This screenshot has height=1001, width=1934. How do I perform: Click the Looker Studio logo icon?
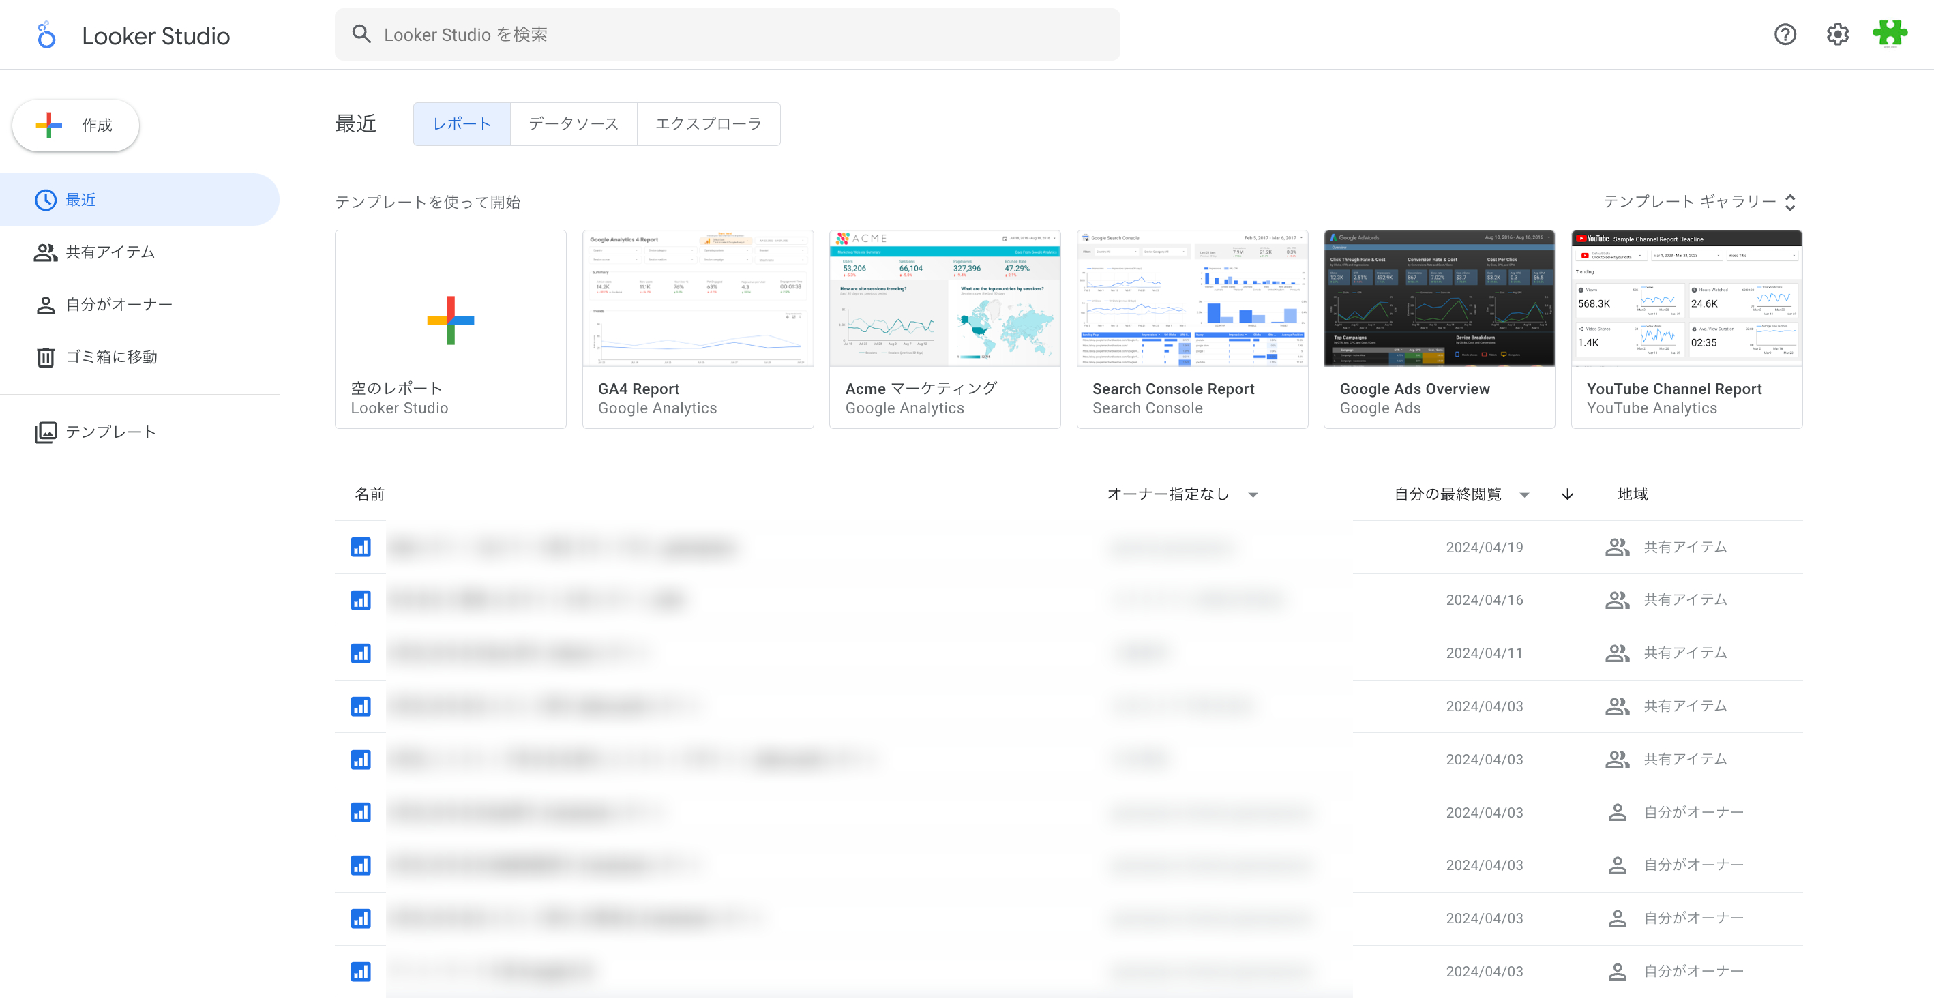click(46, 35)
